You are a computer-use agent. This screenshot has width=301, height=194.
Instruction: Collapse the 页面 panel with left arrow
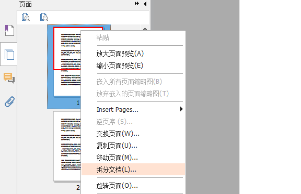click(145, 4)
